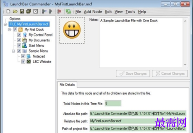Disable the LBC Website checkbox
The width and height of the screenshot is (193, 133).
point(23,61)
